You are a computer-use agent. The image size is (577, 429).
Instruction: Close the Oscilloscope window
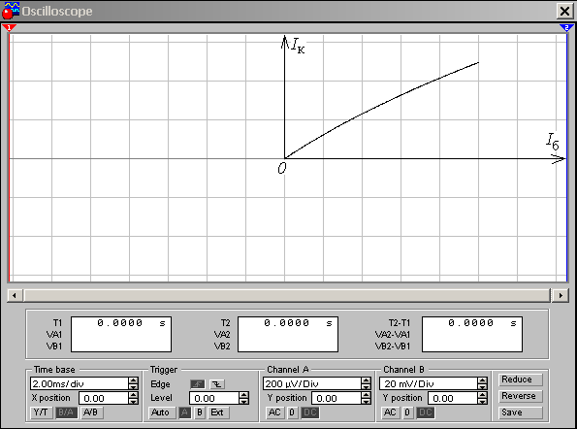pyautogui.click(x=564, y=11)
